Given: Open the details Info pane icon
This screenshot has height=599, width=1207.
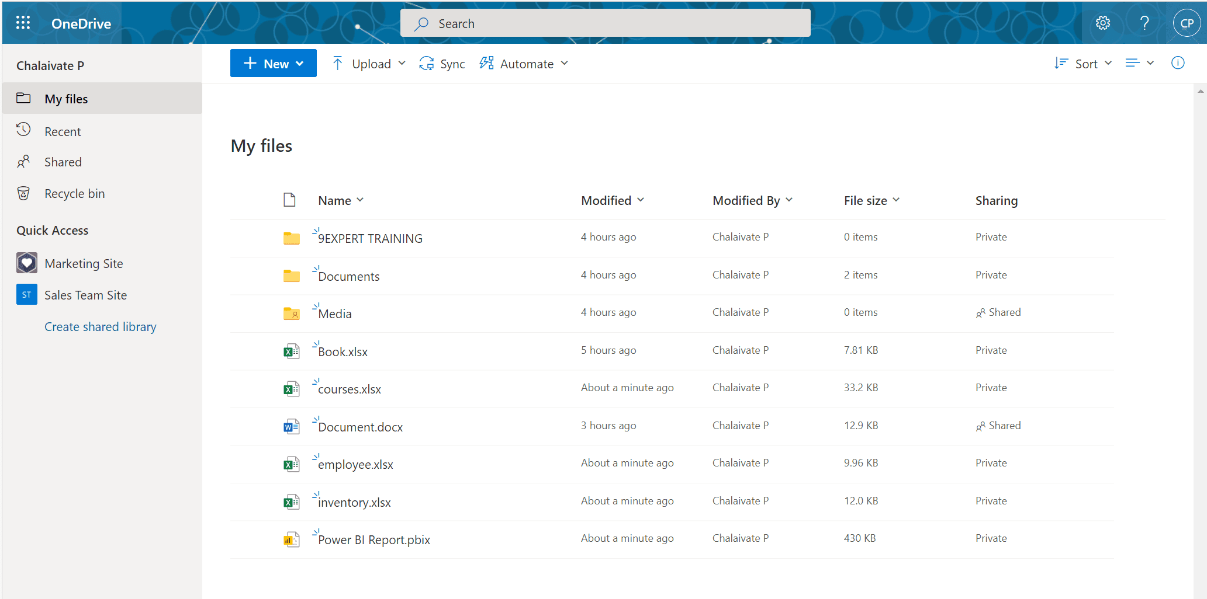Looking at the screenshot, I should click(x=1178, y=63).
